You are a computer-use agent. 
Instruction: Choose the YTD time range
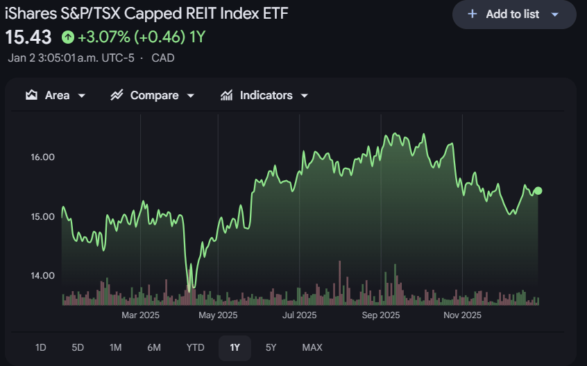(x=196, y=348)
